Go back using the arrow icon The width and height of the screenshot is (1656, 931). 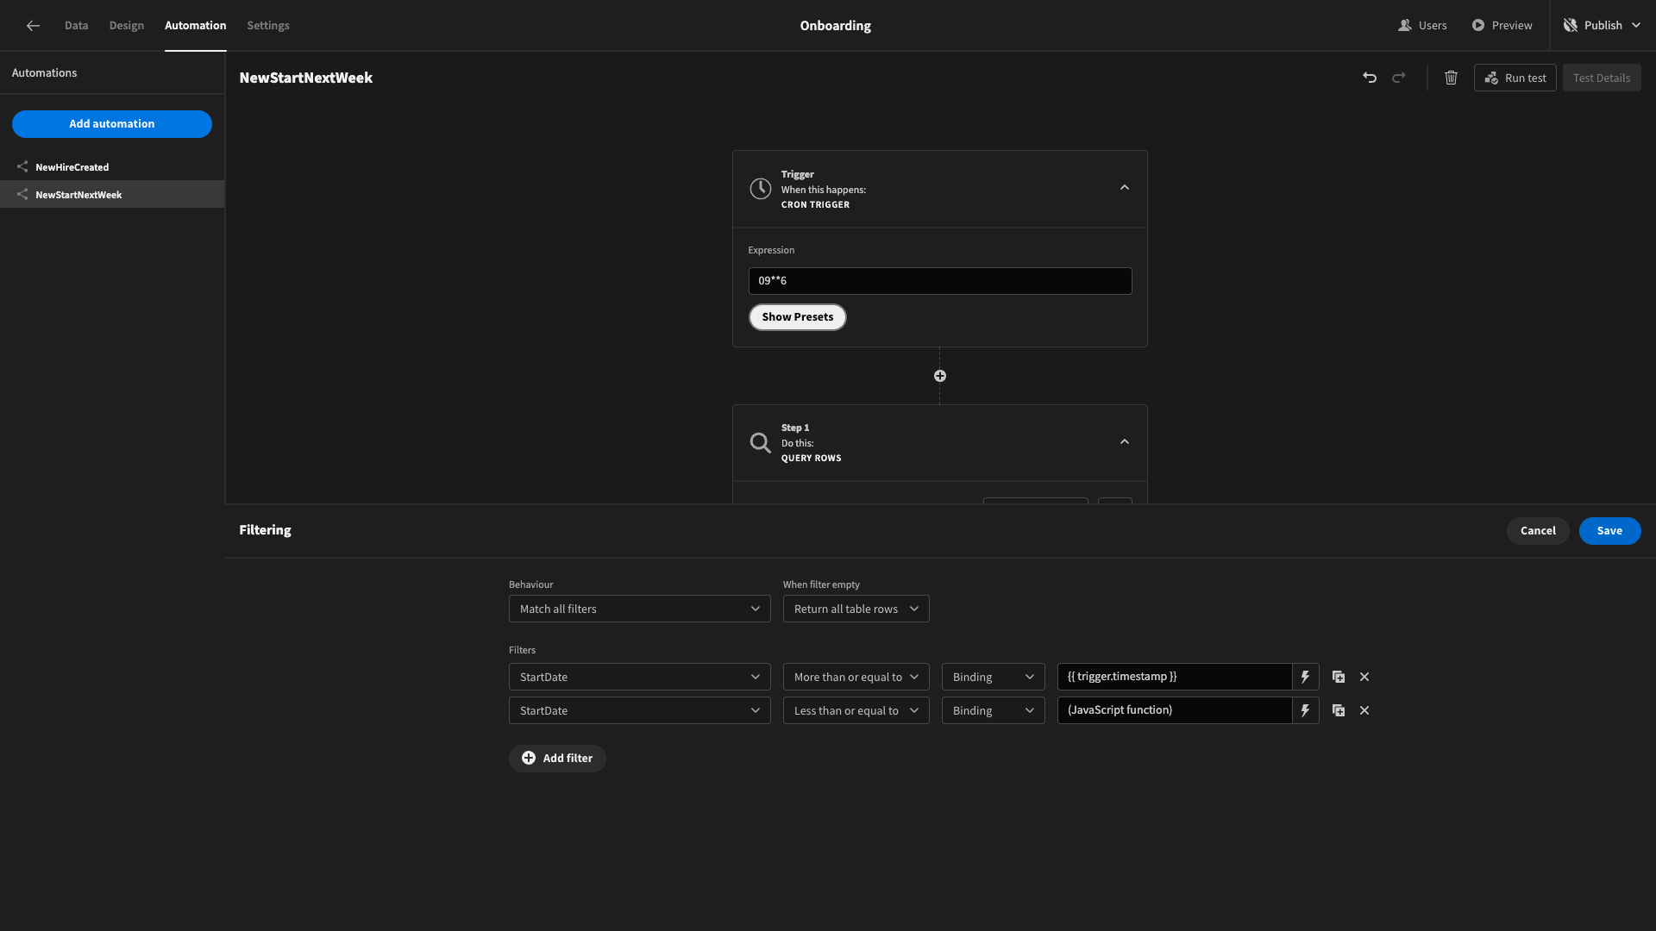tap(33, 26)
